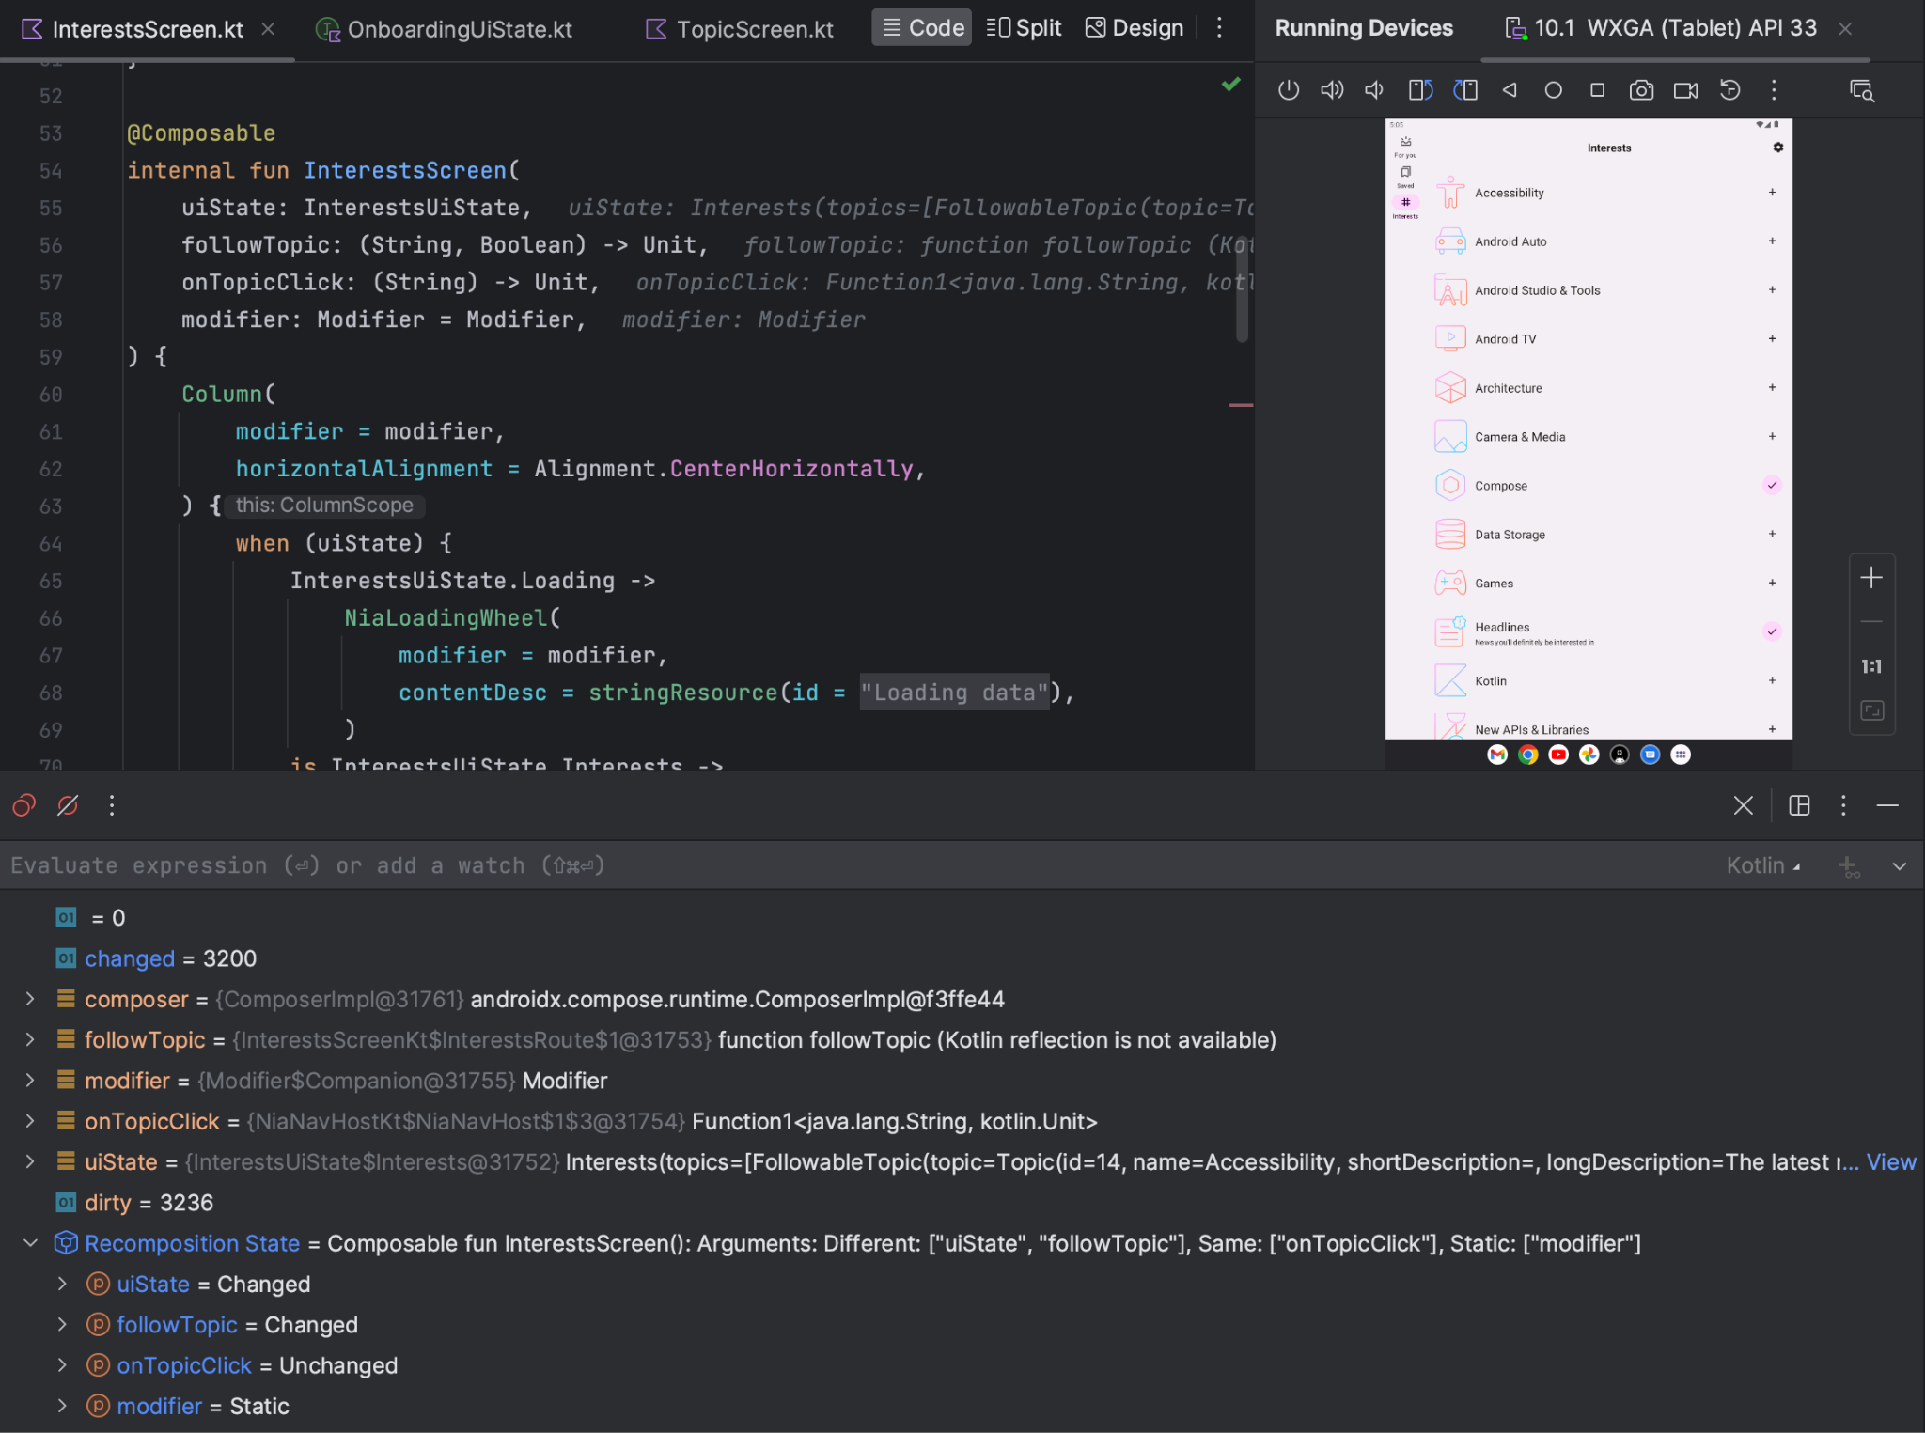Power off the virtual device
Screen dimensions: 1925x1433
point(1289,90)
